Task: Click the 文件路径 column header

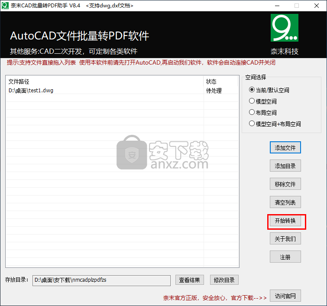Action: tap(105, 81)
